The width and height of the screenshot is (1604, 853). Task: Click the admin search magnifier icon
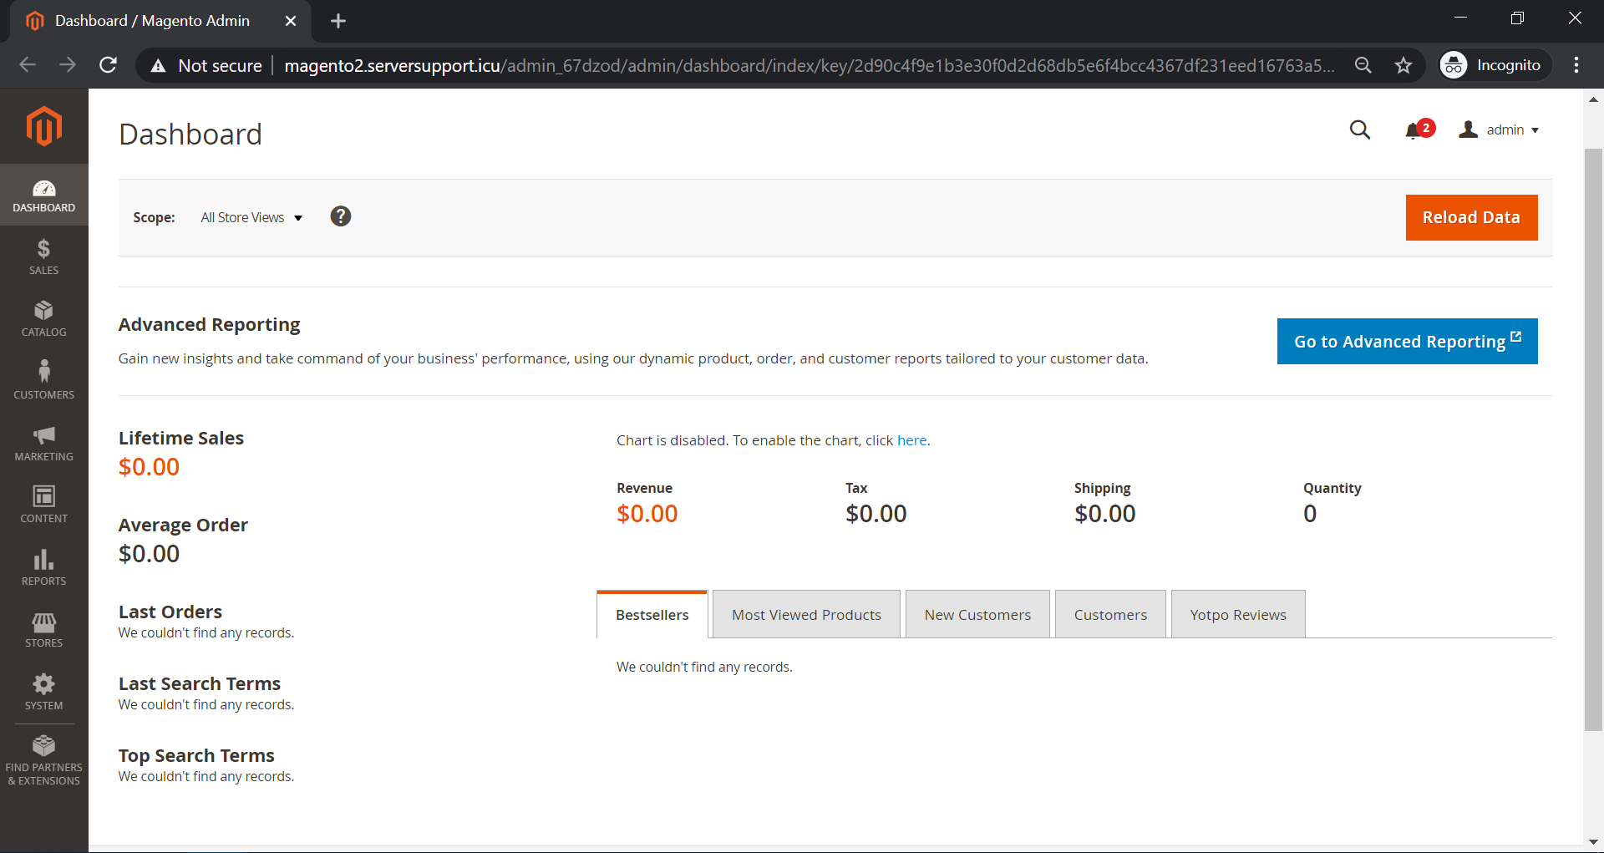tap(1359, 130)
